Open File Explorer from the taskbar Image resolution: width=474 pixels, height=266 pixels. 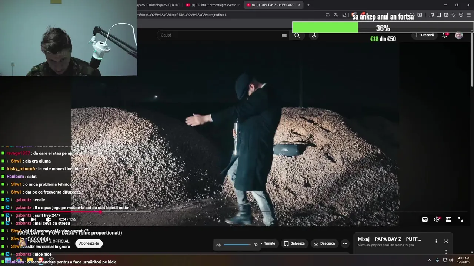point(30,260)
